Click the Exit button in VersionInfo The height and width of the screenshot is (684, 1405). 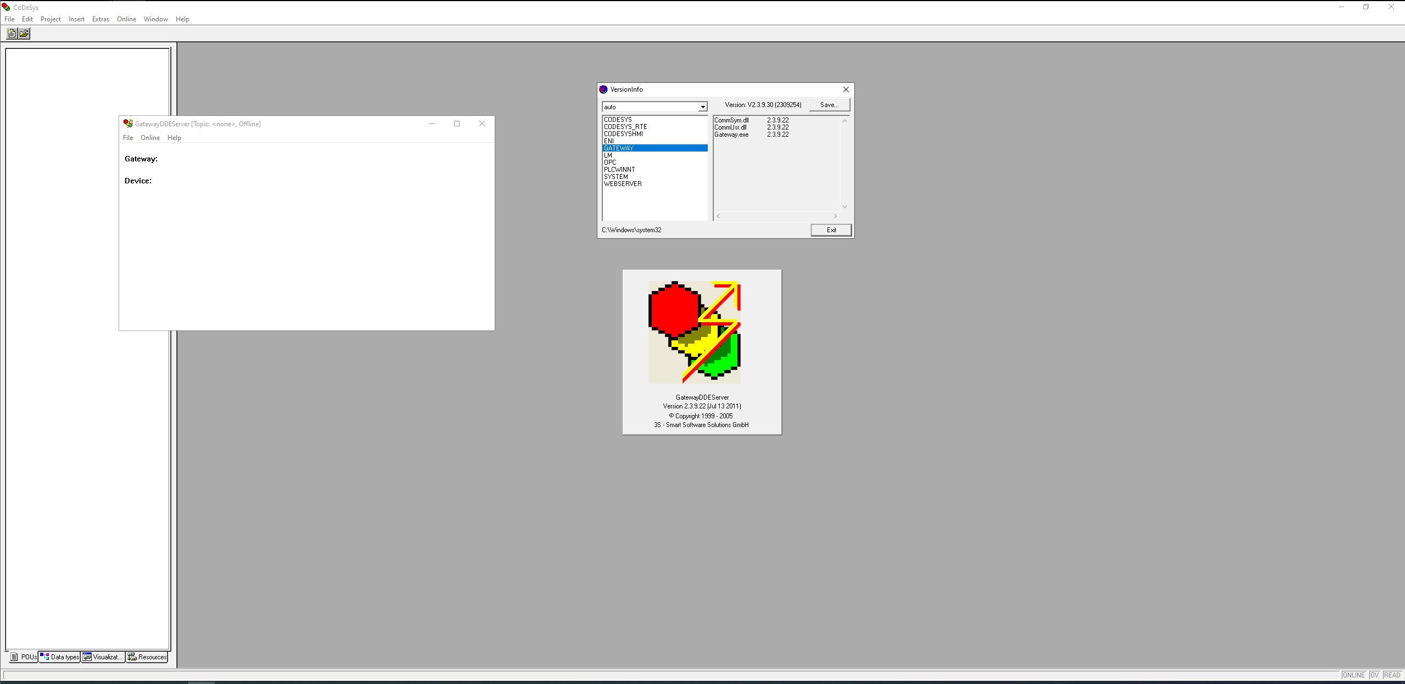pos(831,230)
